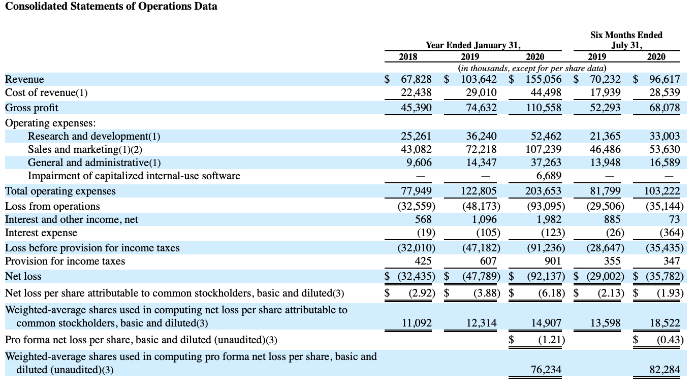Screen dimensions: 695x392
Task: Select the 'Net loss' row label
Action: point(23,276)
